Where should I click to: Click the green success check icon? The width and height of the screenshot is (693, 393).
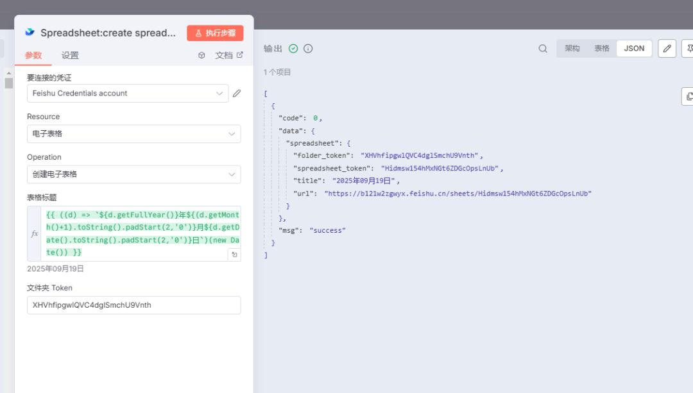click(x=293, y=49)
